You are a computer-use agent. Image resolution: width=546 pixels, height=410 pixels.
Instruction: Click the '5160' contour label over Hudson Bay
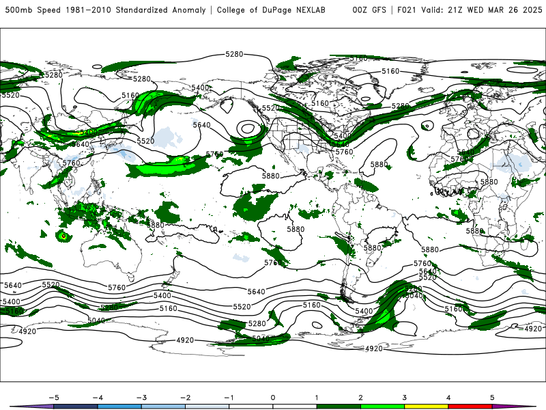320,103
